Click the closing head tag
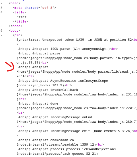The height and width of the screenshot is (157, 137). click(x=15, y=26)
